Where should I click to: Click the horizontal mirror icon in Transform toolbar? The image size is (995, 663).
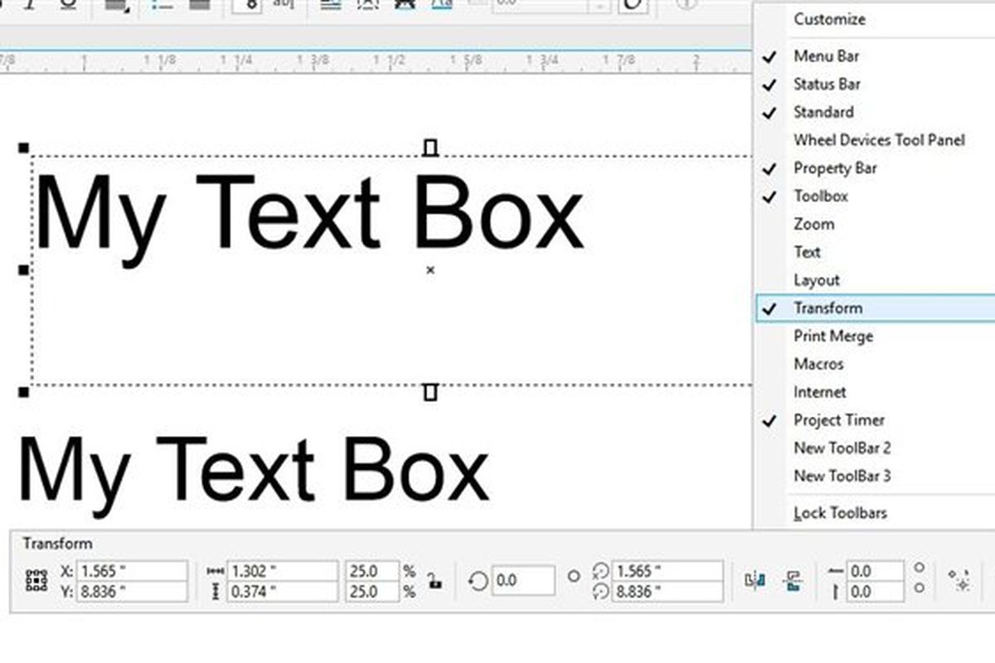(x=755, y=578)
